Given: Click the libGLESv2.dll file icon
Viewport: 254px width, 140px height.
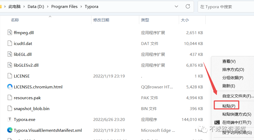Looking at the screenshot, I should pyautogui.click(x=10, y=65).
